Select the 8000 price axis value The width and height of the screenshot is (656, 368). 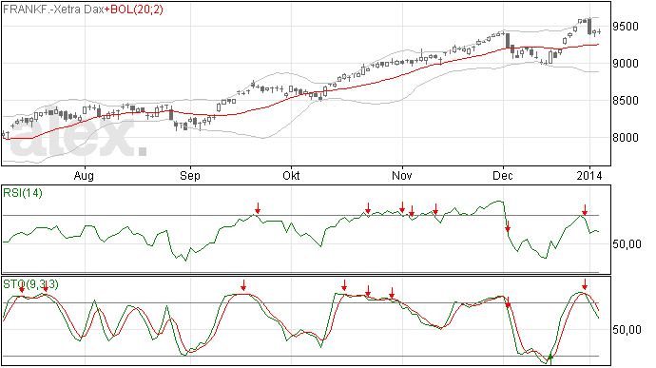click(626, 137)
